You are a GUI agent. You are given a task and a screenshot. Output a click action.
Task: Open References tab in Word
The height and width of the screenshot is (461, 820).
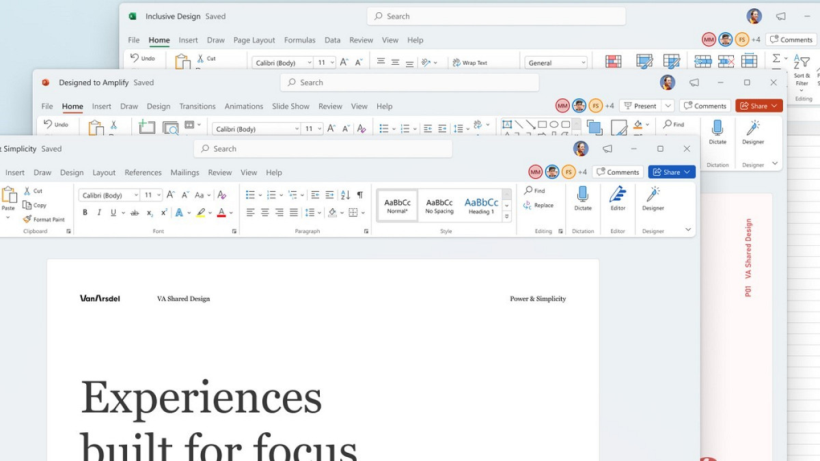(x=143, y=173)
